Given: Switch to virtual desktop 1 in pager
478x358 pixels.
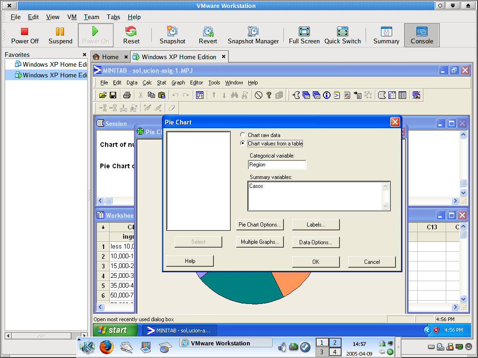Looking at the screenshot, I should [322, 343].
